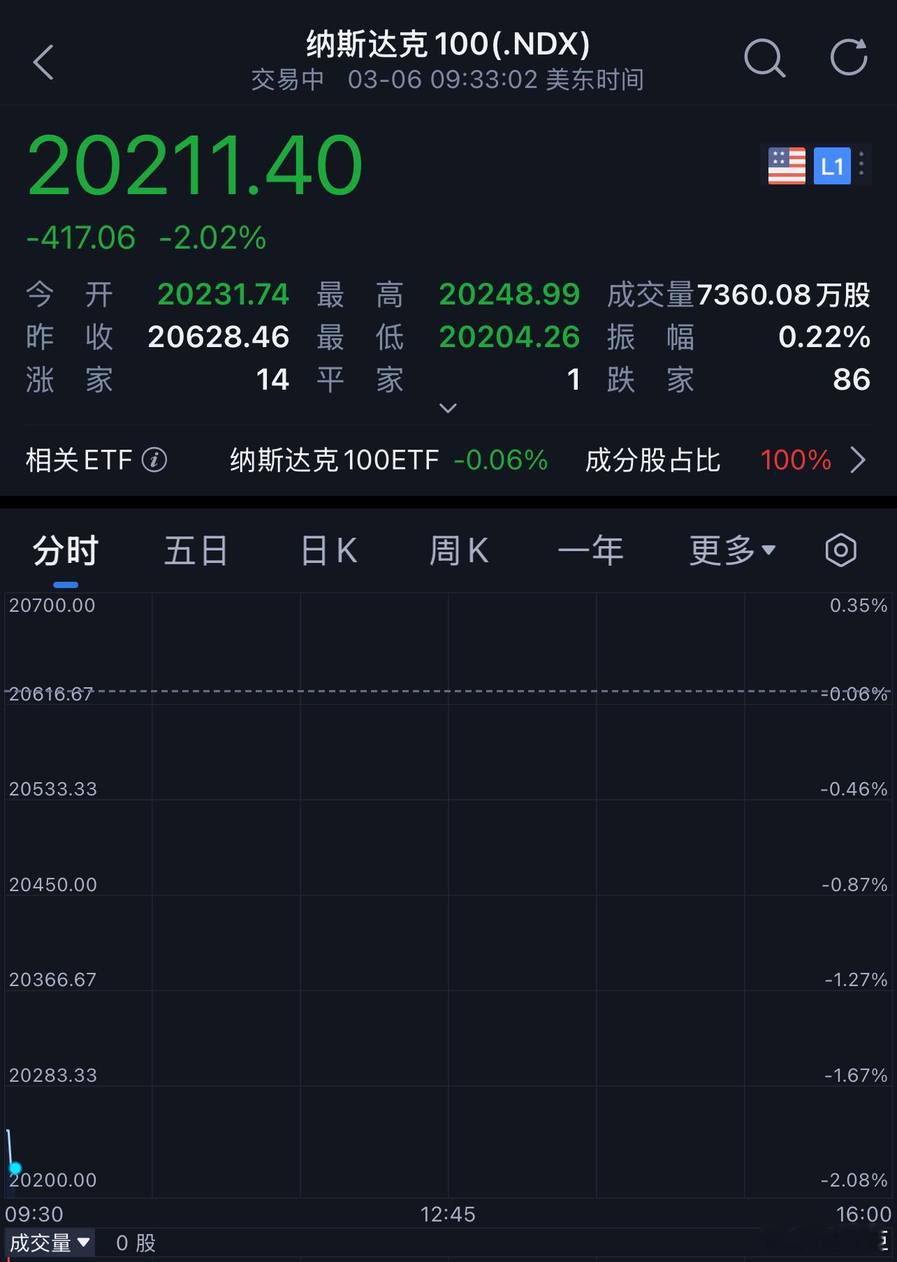897x1262 pixels.
Task: Tap the cyan current-price dot on chart
Action: pyautogui.click(x=15, y=1168)
